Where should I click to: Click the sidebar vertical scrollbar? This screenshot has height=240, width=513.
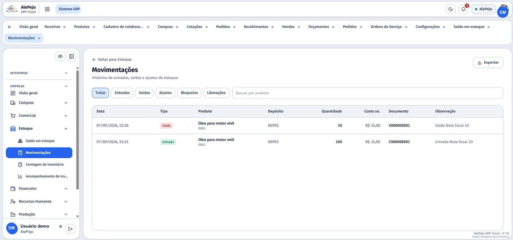click(x=77, y=129)
